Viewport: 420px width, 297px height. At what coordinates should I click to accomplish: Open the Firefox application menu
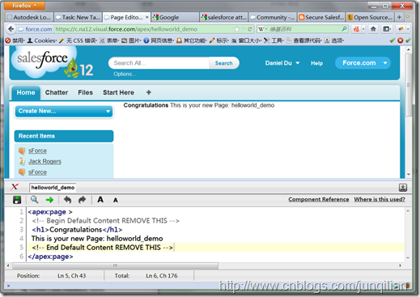[24, 6]
